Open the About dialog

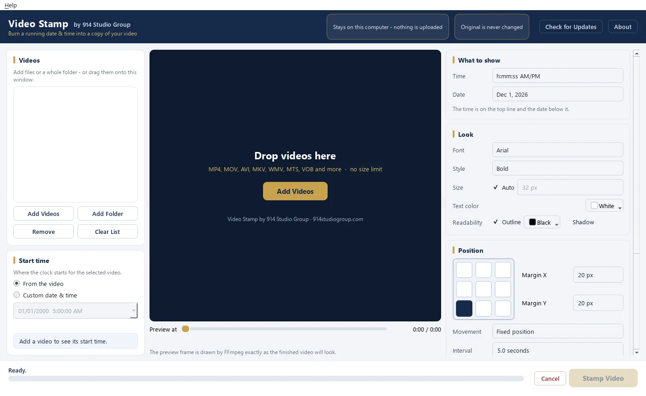point(623,27)
